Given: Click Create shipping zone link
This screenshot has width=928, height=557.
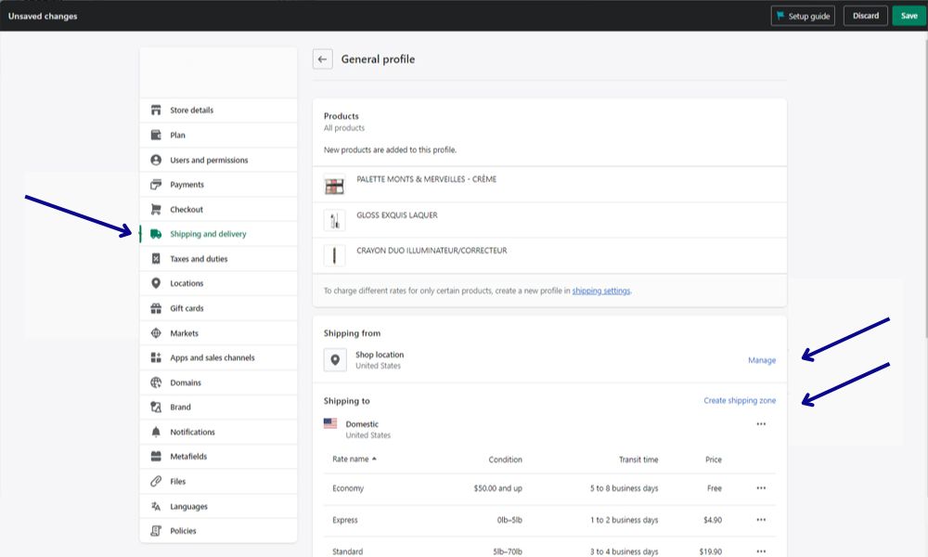Looking at the screenshot, I should [x=740, y=401].
